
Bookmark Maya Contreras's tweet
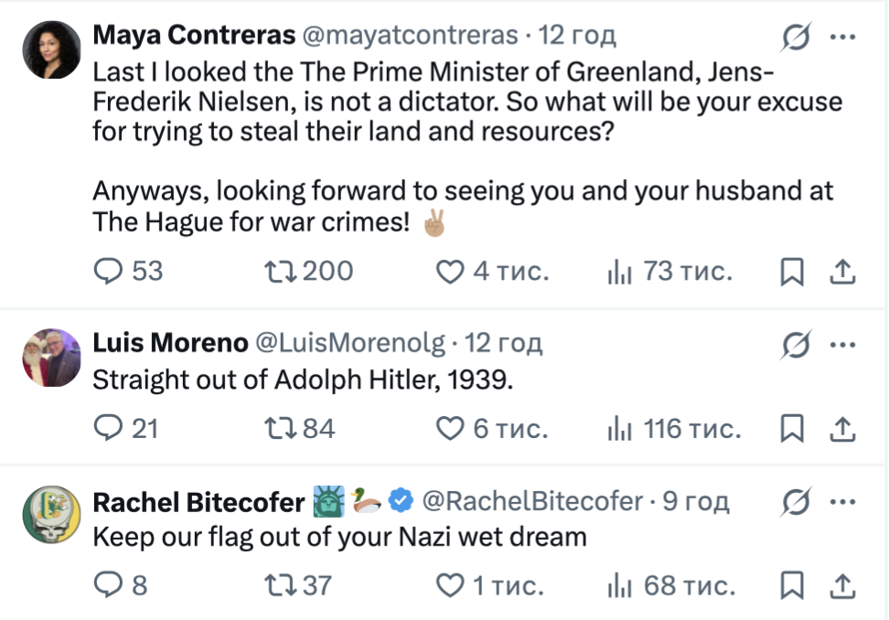click(x=792, y=272)
